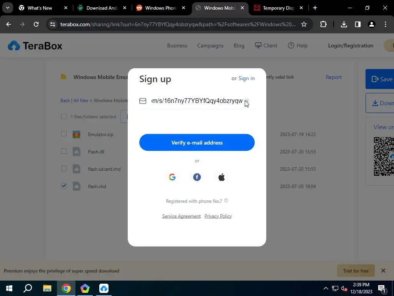This screenshot has height=296, width=394.
Task: Click the Save button
Action: click(380, 79)
